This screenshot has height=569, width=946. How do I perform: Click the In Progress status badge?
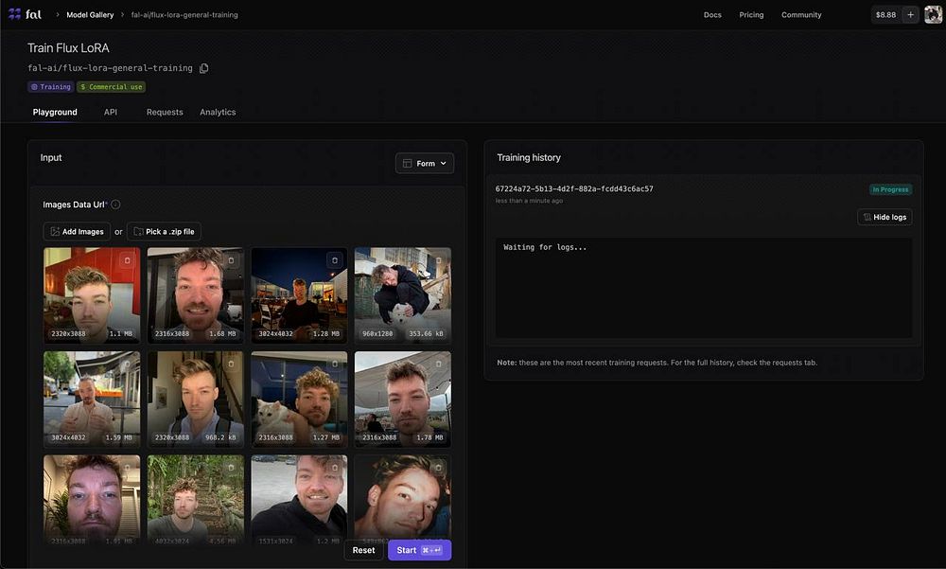890,189
